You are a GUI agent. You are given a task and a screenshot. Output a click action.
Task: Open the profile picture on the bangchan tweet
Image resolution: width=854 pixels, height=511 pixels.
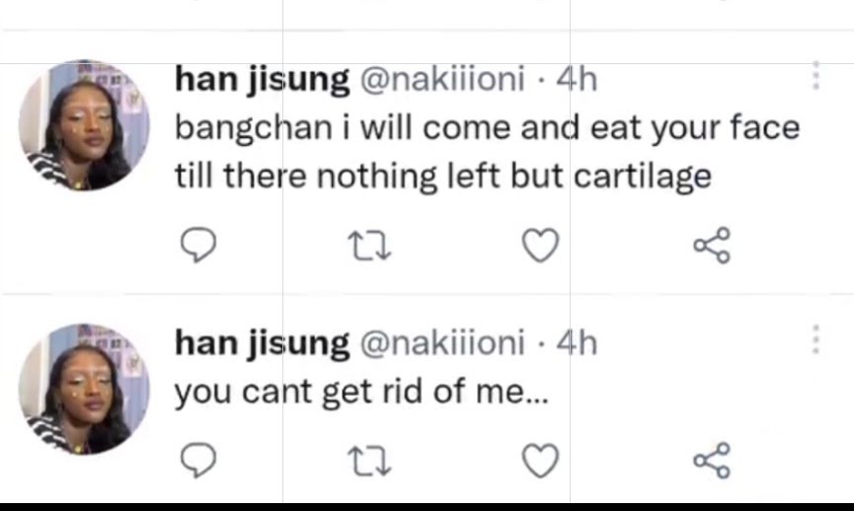[84, 125]
